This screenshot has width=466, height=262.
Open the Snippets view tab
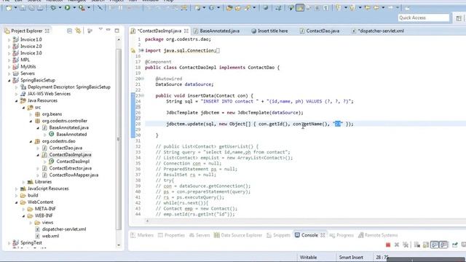coord(278,235)
